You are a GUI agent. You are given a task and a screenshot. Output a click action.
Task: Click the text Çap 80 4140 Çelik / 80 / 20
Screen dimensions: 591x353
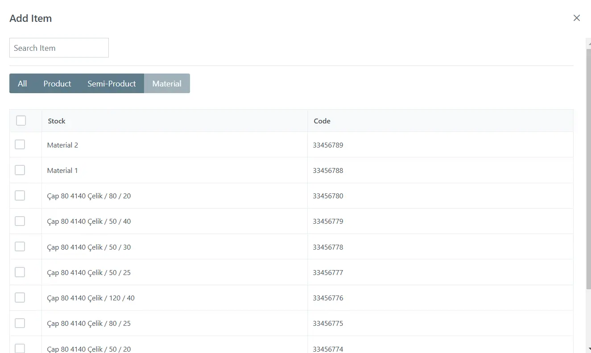pos(89,196)
